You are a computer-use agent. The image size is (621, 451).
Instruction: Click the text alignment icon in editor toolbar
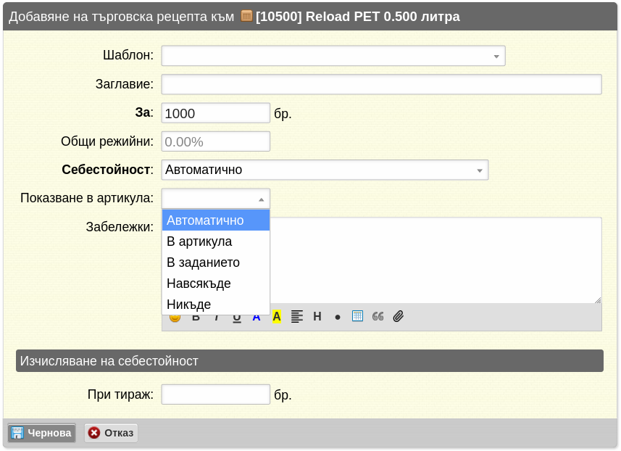[296, 317]
